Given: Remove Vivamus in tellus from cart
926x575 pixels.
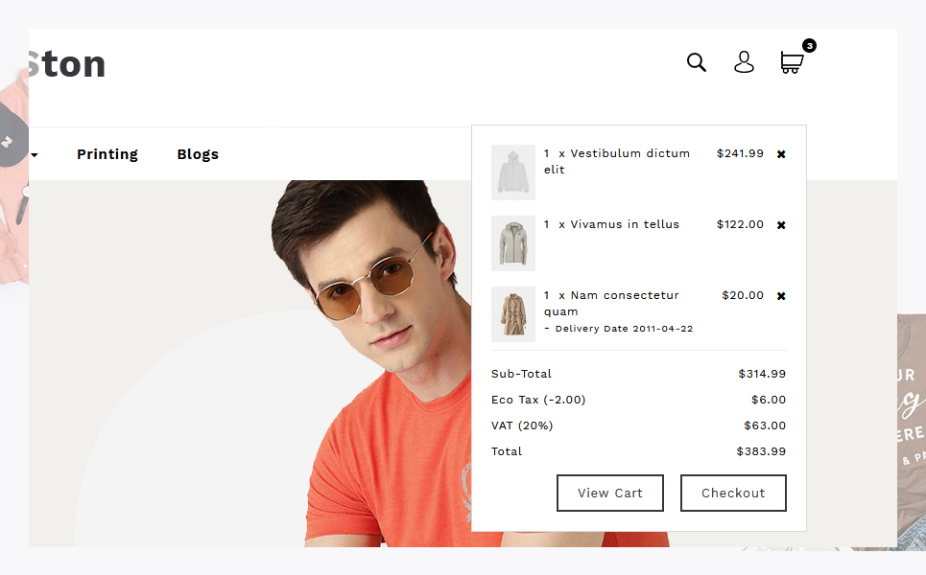Looking at the screenshot, I should point(781,224).
